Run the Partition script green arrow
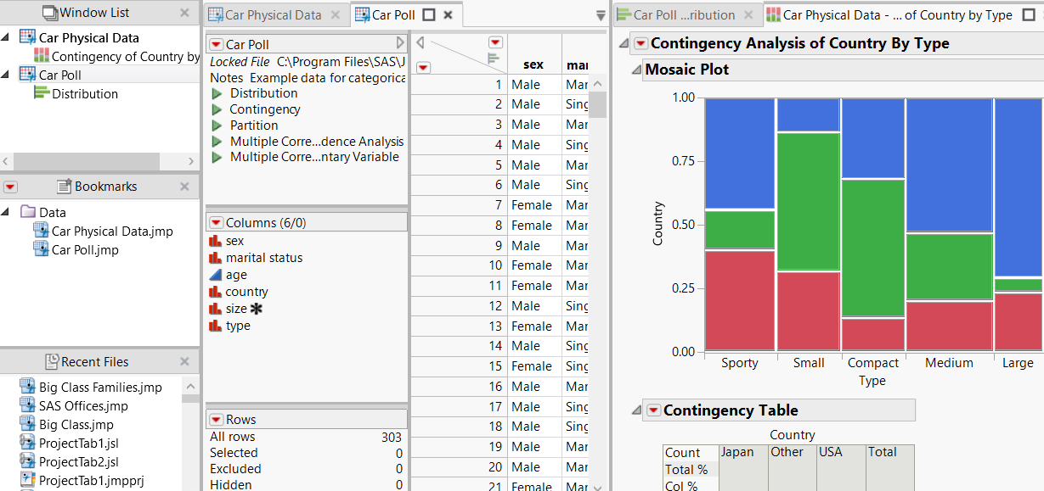 [217, 126]
